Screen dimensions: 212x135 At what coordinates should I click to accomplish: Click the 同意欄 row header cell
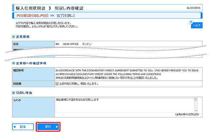34,84
